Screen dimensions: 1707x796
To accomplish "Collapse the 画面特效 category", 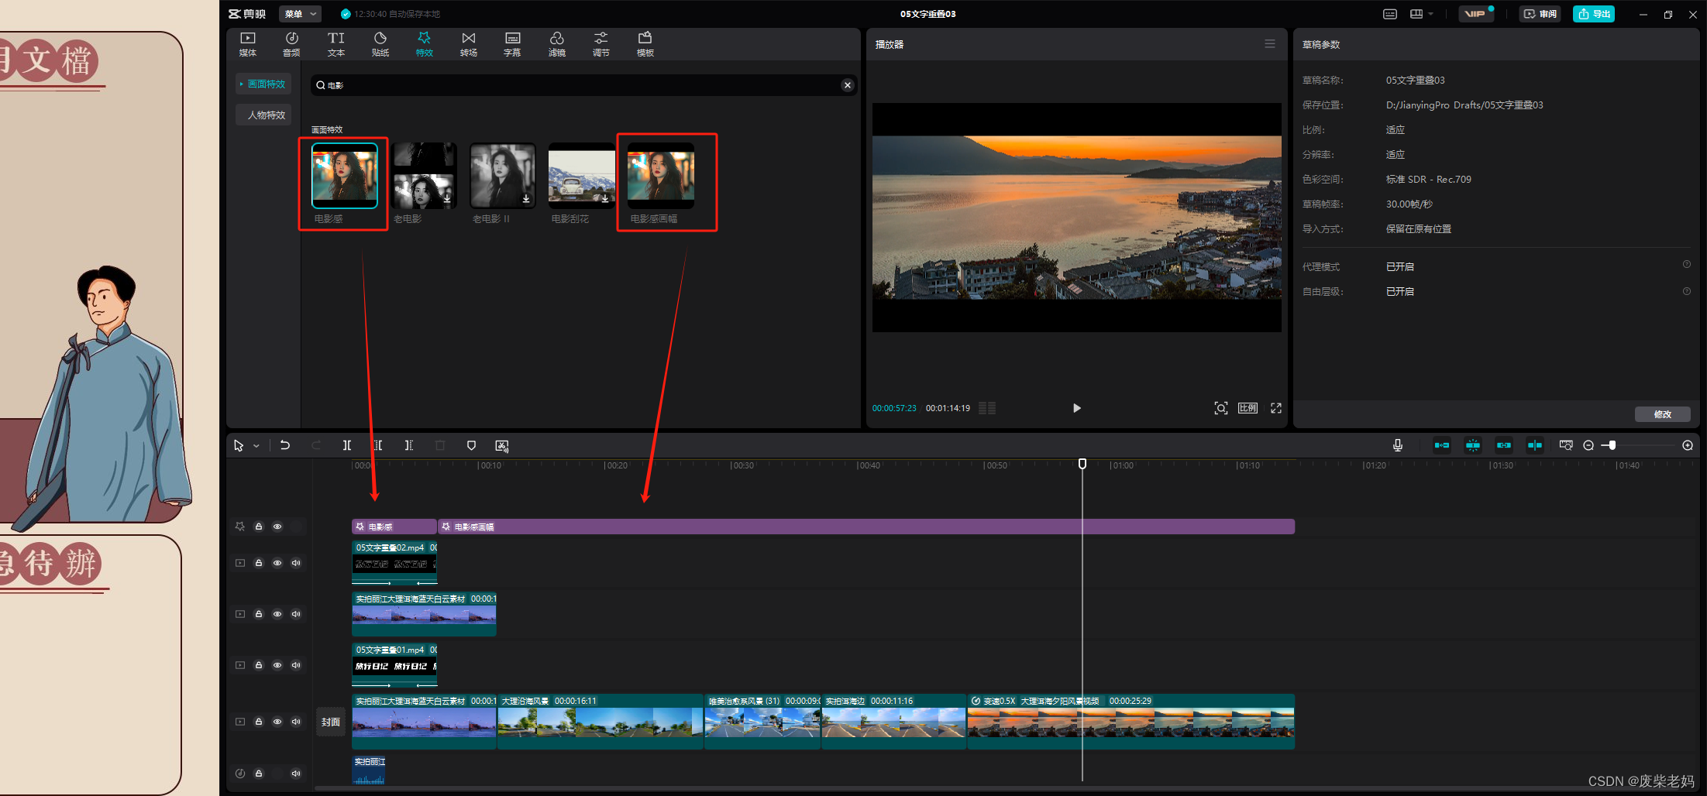I will point(263,84).
